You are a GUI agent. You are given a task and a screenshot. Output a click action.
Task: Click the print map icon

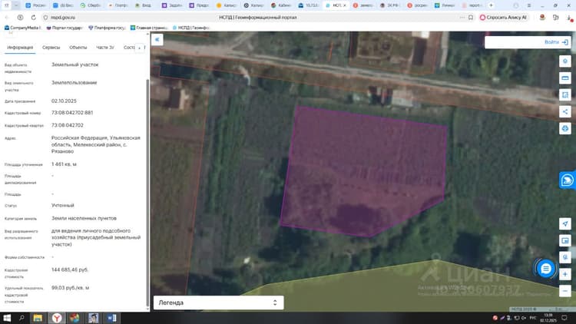coord(565,128)
